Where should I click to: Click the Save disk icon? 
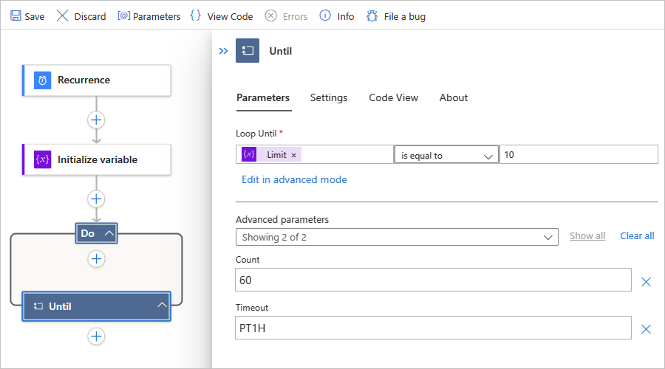[x=16, y=16]
